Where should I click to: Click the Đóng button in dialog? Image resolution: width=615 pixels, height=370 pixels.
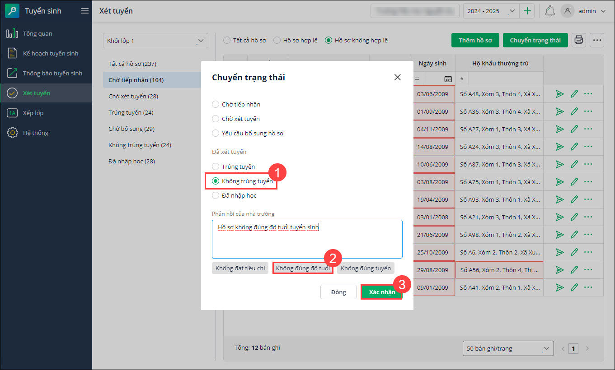coord(338,292)
